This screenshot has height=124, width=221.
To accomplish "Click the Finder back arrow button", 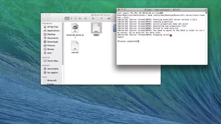I will (45, 19).
